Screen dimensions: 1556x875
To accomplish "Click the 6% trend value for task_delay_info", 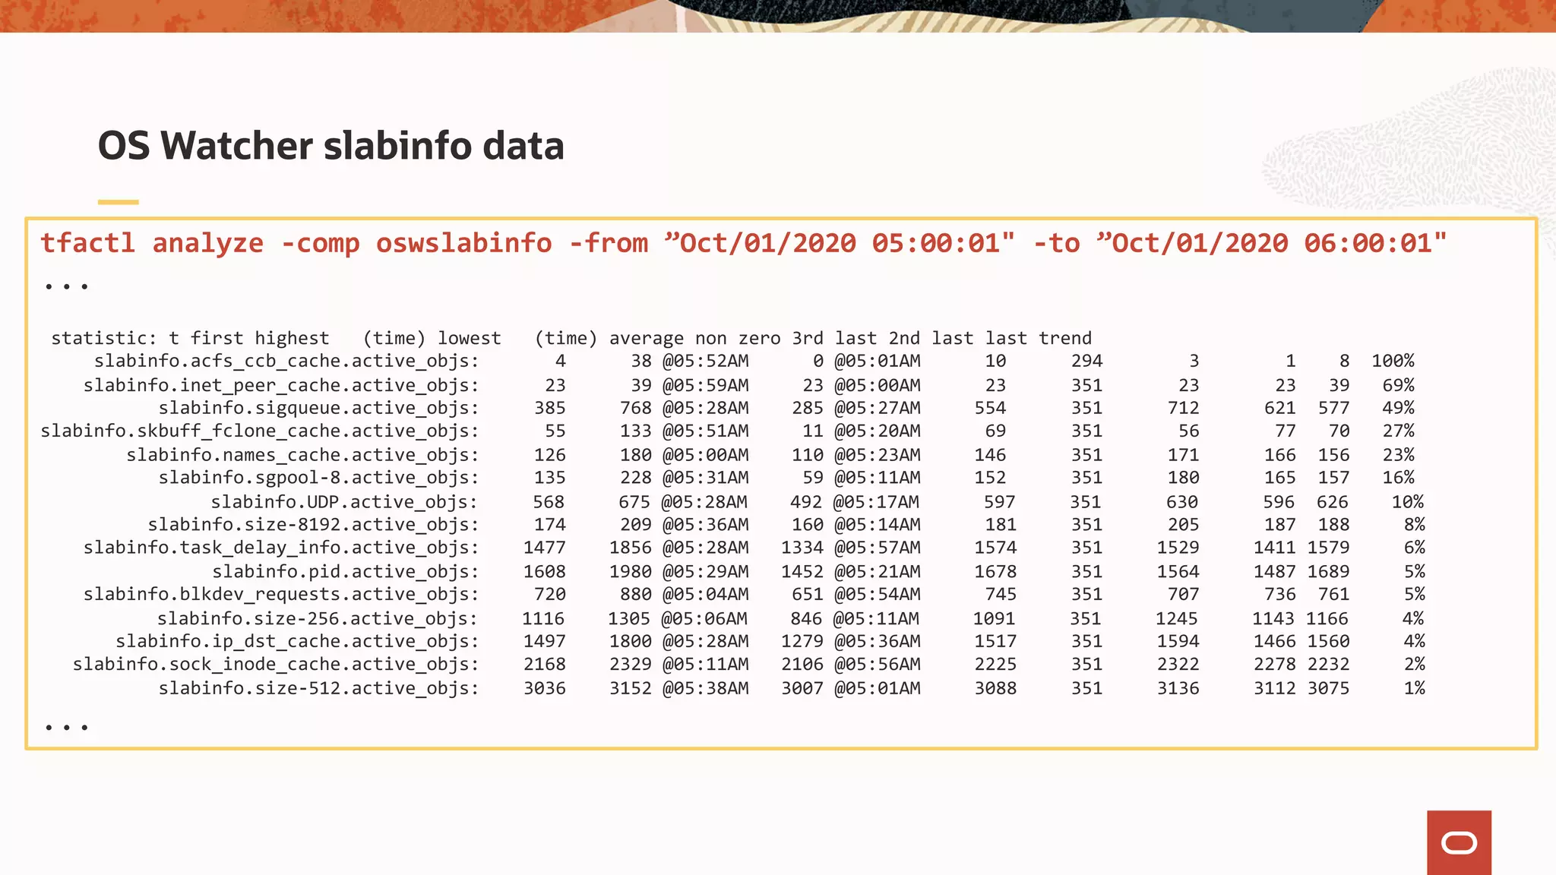I will pos(1414,548).
